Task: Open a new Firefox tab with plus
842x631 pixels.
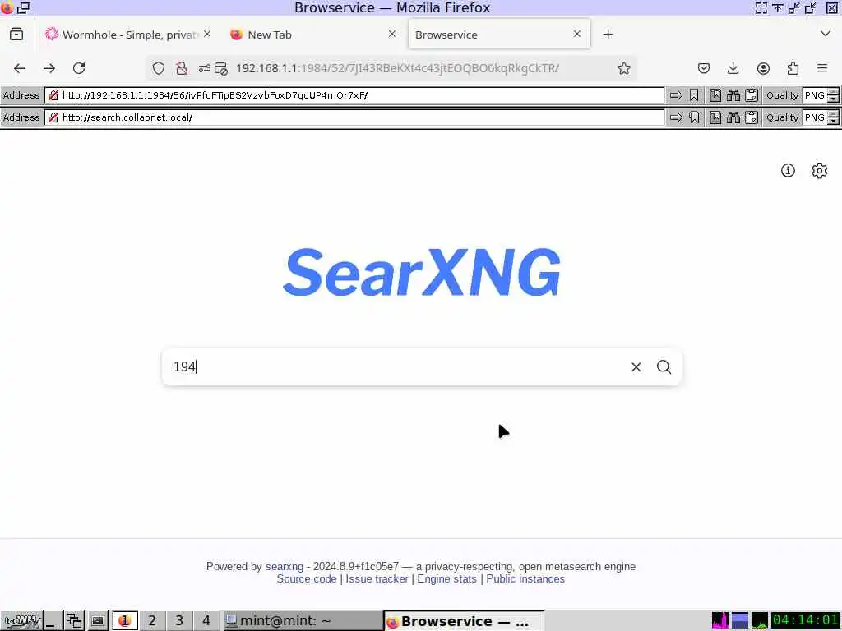Action: [x=608, y=35]
